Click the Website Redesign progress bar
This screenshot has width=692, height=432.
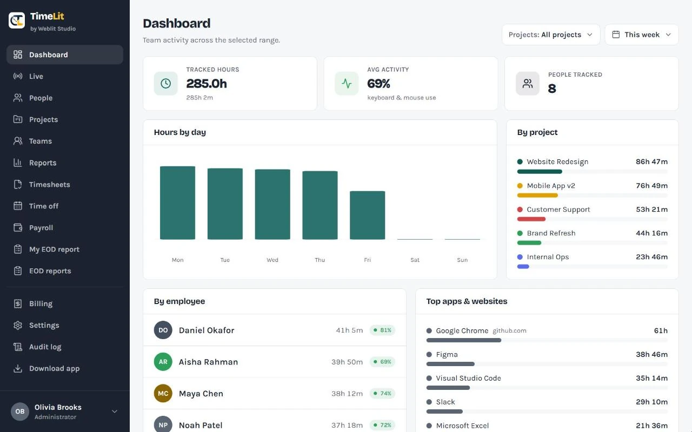pyautogui.click(x=593, y=172)
